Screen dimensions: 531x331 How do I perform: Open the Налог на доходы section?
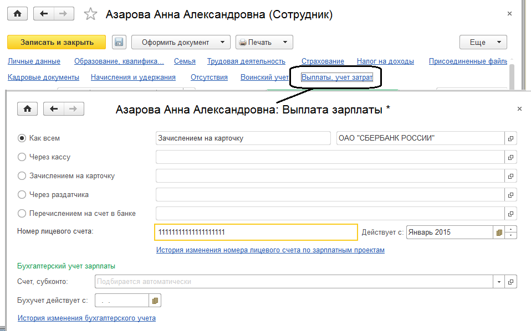point(385,61)
